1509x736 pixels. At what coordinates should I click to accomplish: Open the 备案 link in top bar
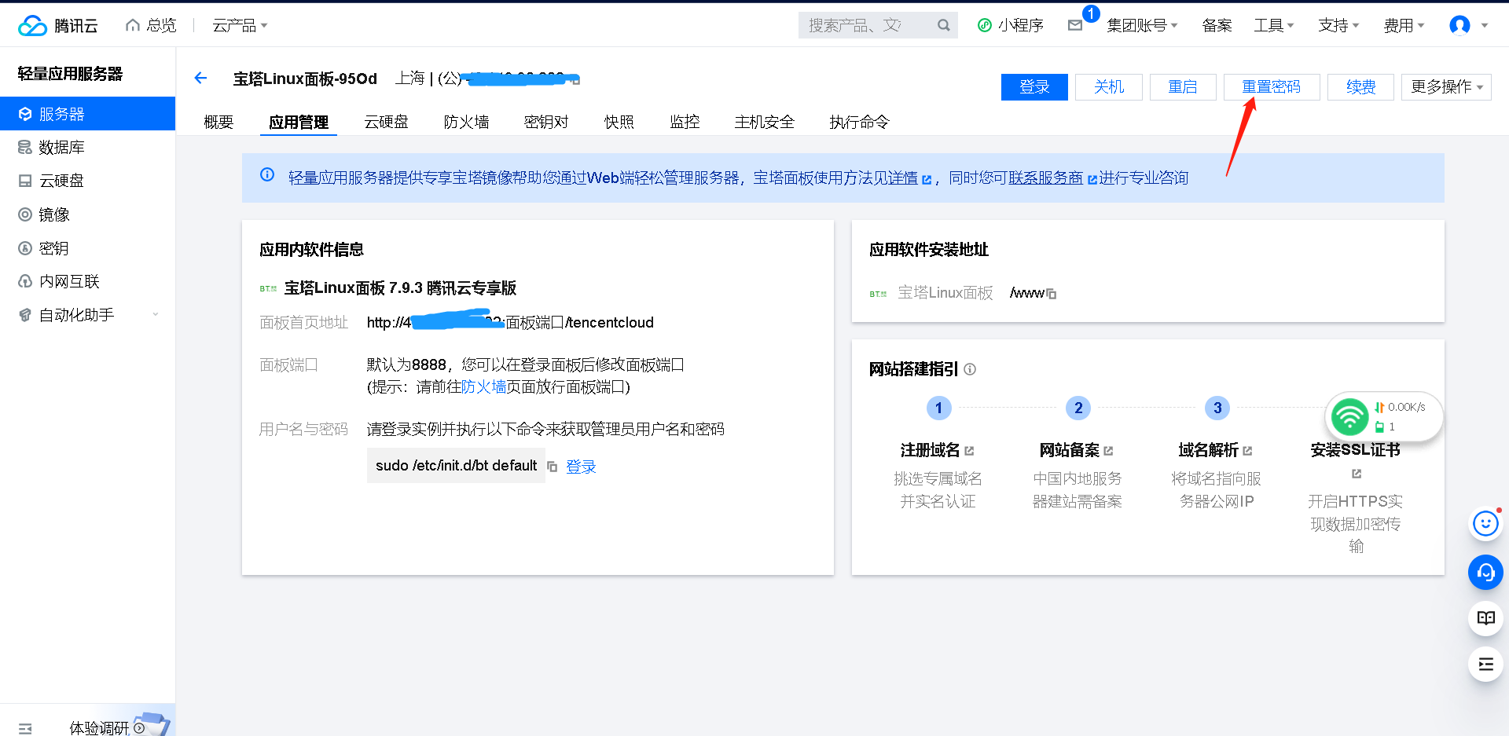pos(1217,25)
